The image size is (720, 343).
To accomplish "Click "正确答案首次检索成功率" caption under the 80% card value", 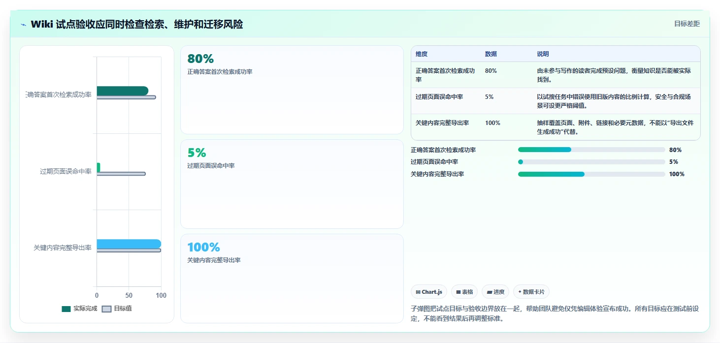I will (220, 72).
